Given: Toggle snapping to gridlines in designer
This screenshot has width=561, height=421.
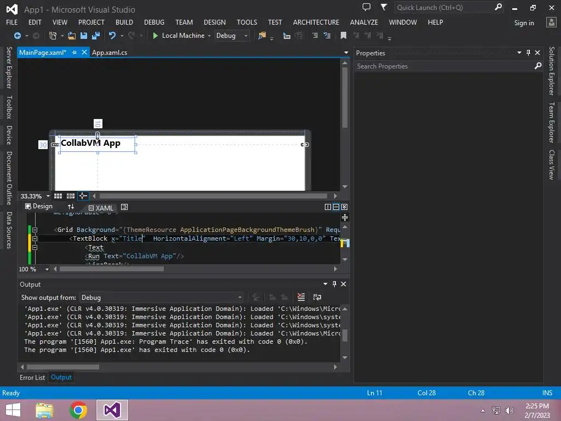Looking at the screenshot, I should click(x=71, y=196).
